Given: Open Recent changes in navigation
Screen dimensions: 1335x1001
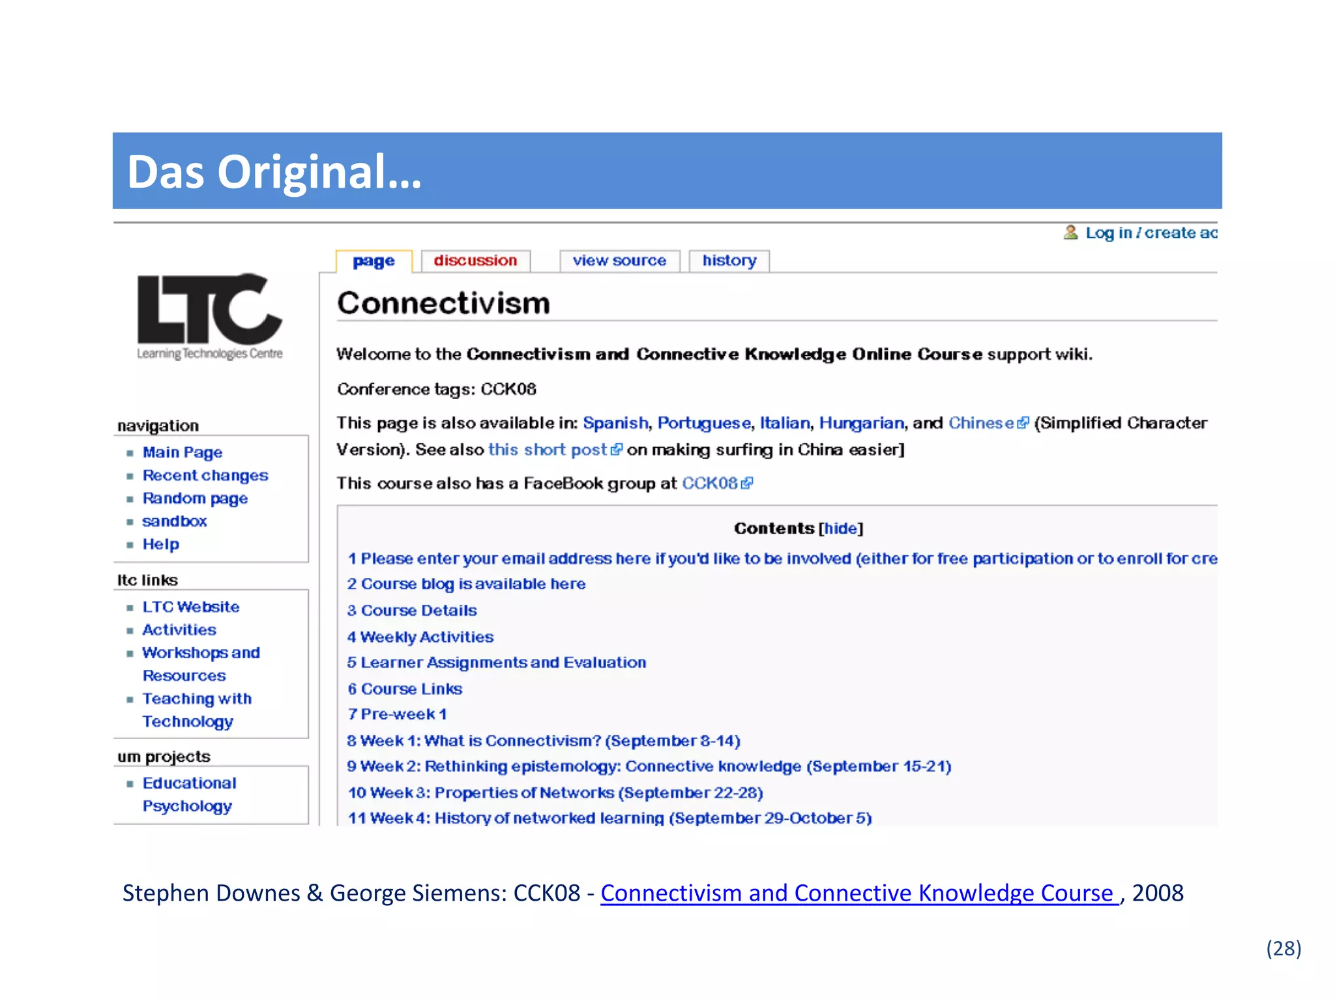Looking at the screenshot, I should pyautogui.click(x=205, y=475).
